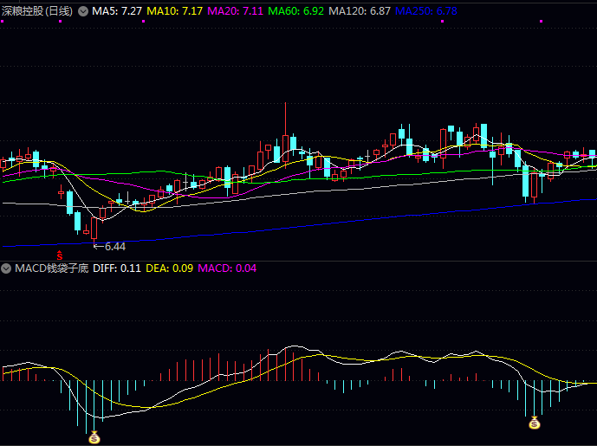The image size is (597, 446).
Task: Click the left money bag signal icon
Action: tap(94, 437)
